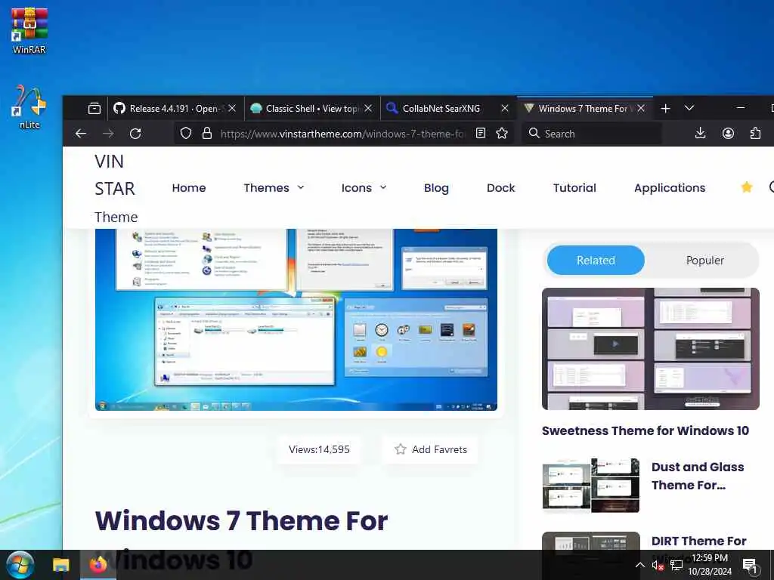Viewport: 774px width, 580px height.
Task: Click the forward navigation arrow
Action: (x=108, y=134)
